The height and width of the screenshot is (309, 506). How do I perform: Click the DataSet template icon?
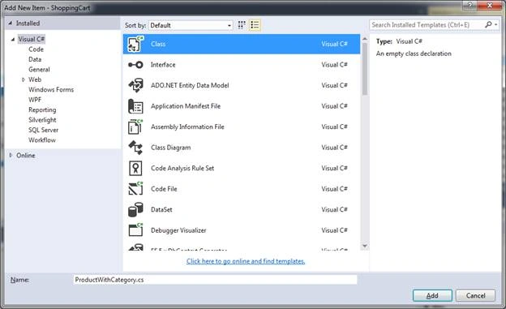[135, 209]
